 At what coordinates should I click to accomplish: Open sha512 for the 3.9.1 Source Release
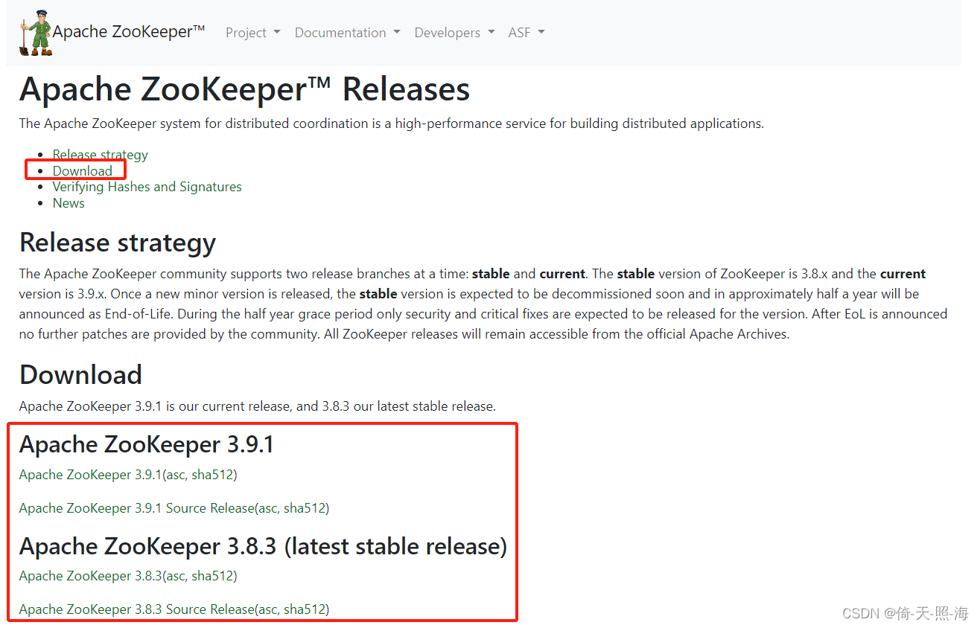(305, 508)
